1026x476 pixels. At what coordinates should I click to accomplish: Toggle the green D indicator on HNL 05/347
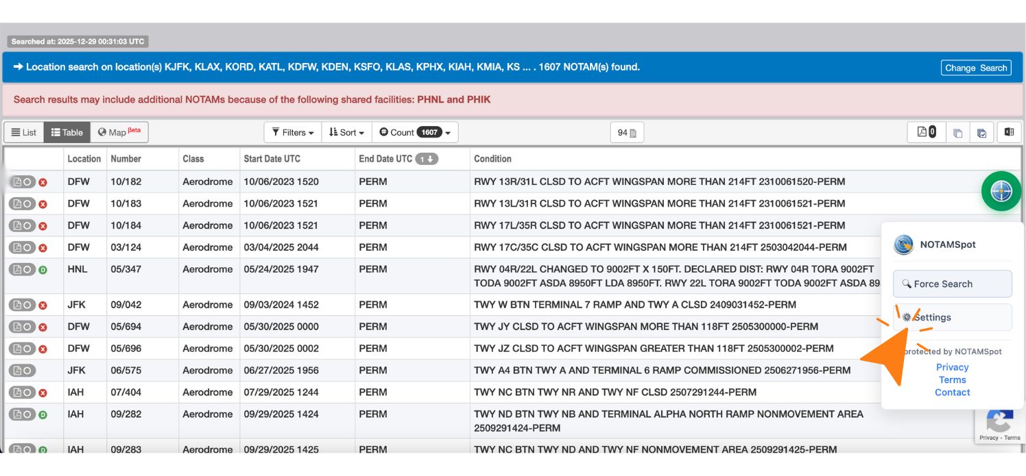43,269
